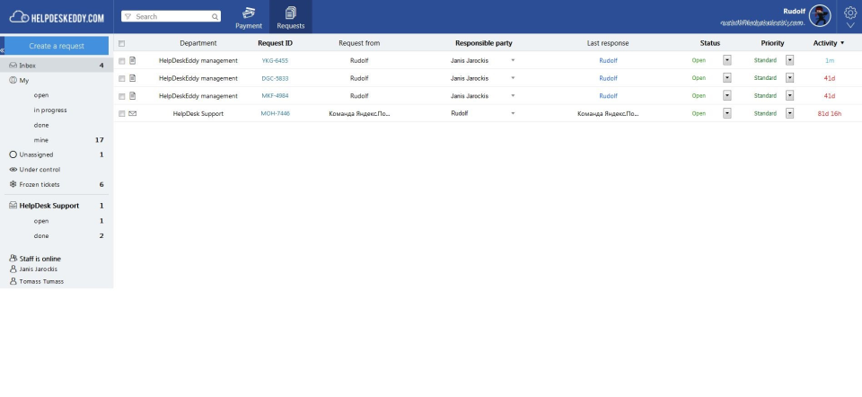Click the document icon on YKG-6455 row

tap(133, 60)
